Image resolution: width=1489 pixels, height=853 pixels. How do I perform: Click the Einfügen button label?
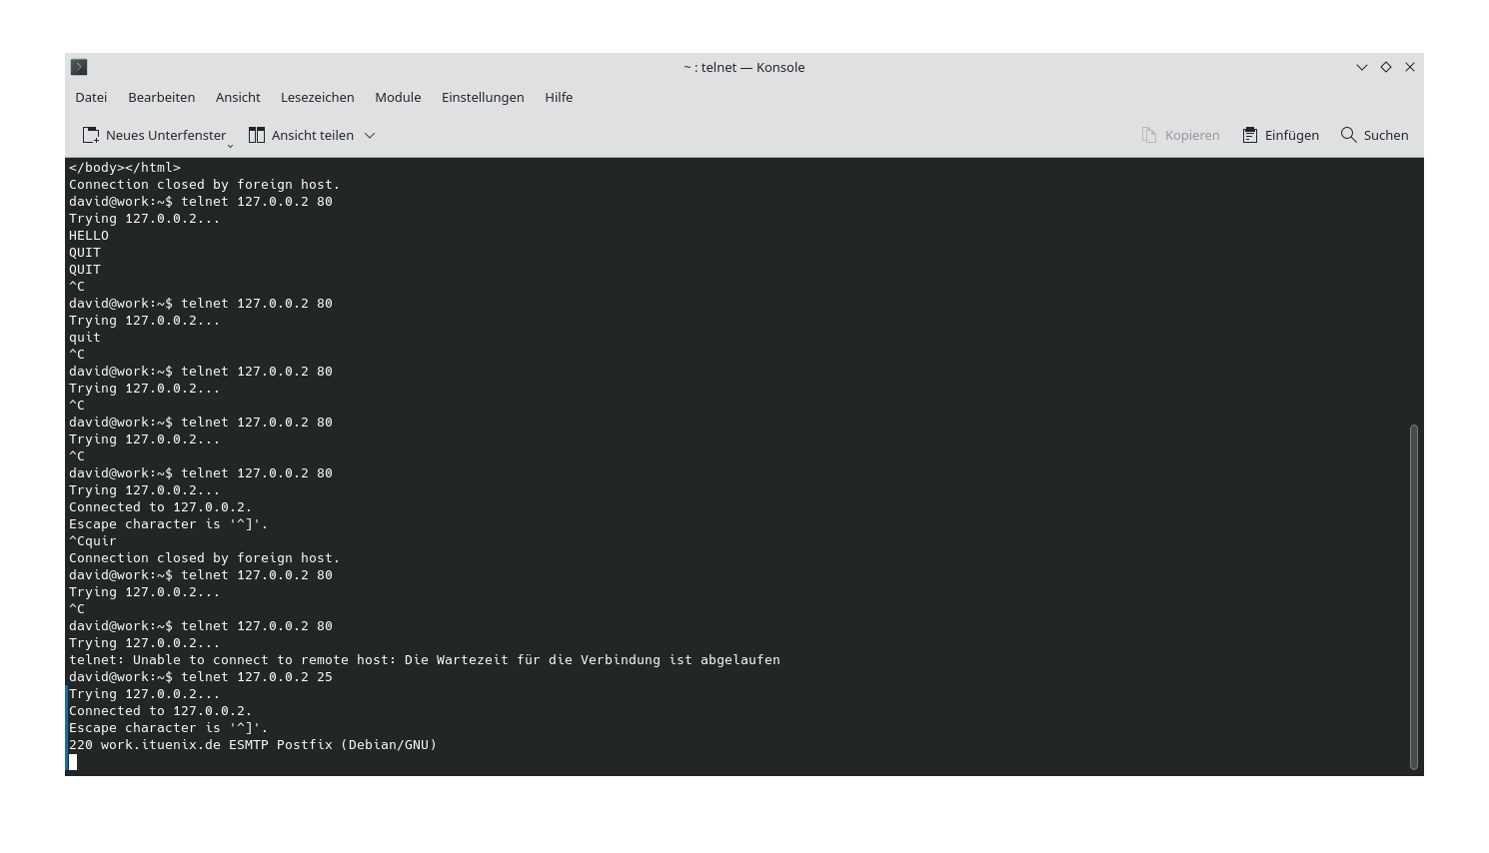[1291, 135]
